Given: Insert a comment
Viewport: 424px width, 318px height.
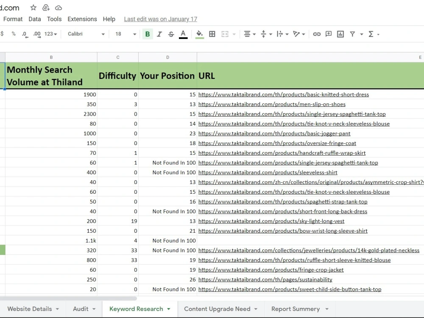Looking at the screenshot, I should [x=329, y=34].
